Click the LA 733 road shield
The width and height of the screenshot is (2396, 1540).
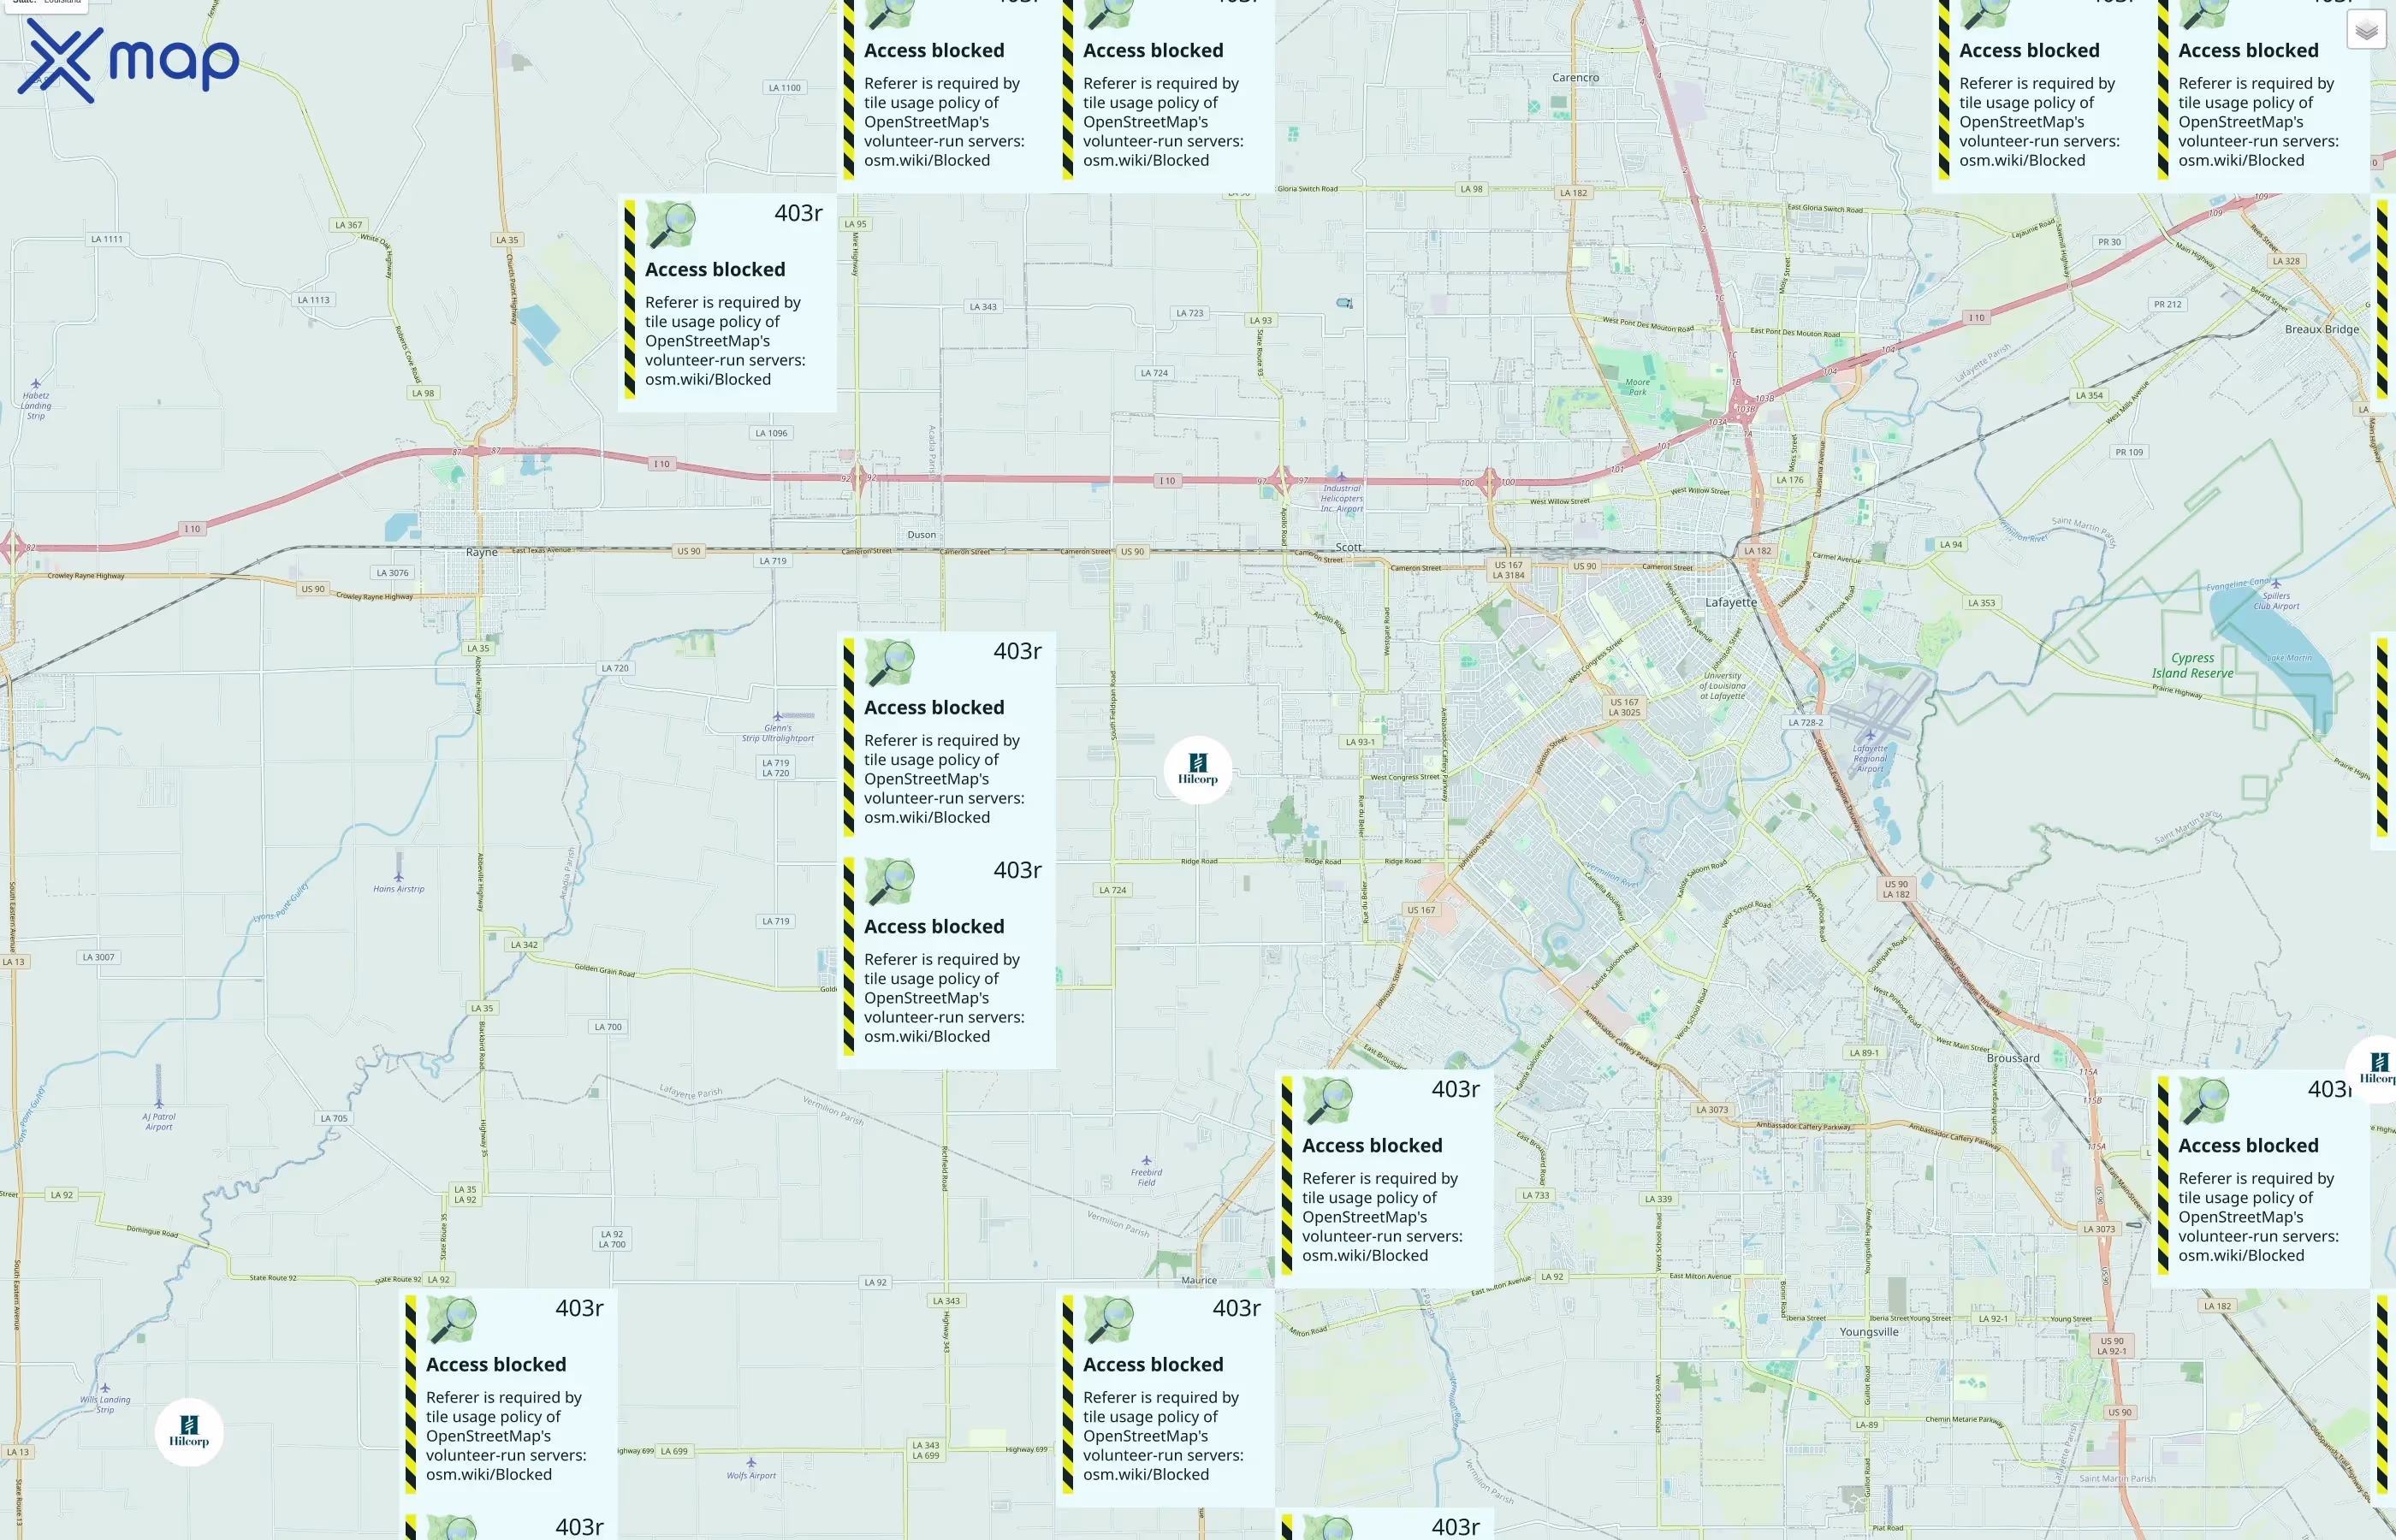pos(1535,1195)
